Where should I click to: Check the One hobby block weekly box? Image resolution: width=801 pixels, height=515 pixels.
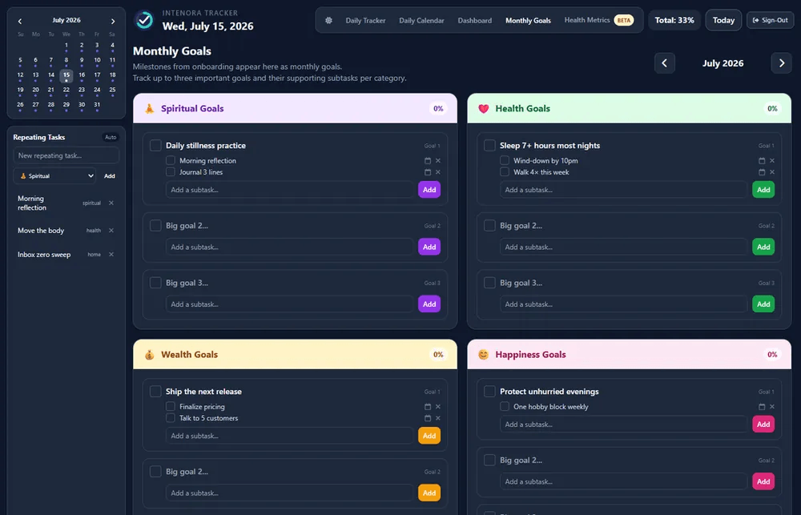[x=505, y=407]
